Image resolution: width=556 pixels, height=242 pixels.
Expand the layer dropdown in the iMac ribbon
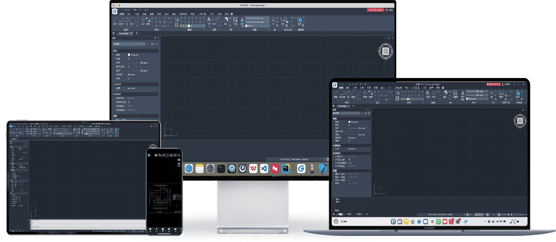click(204, 26)
